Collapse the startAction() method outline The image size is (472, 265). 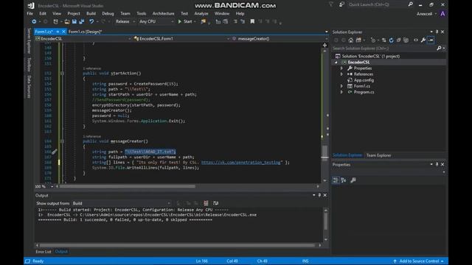(62, 74)
